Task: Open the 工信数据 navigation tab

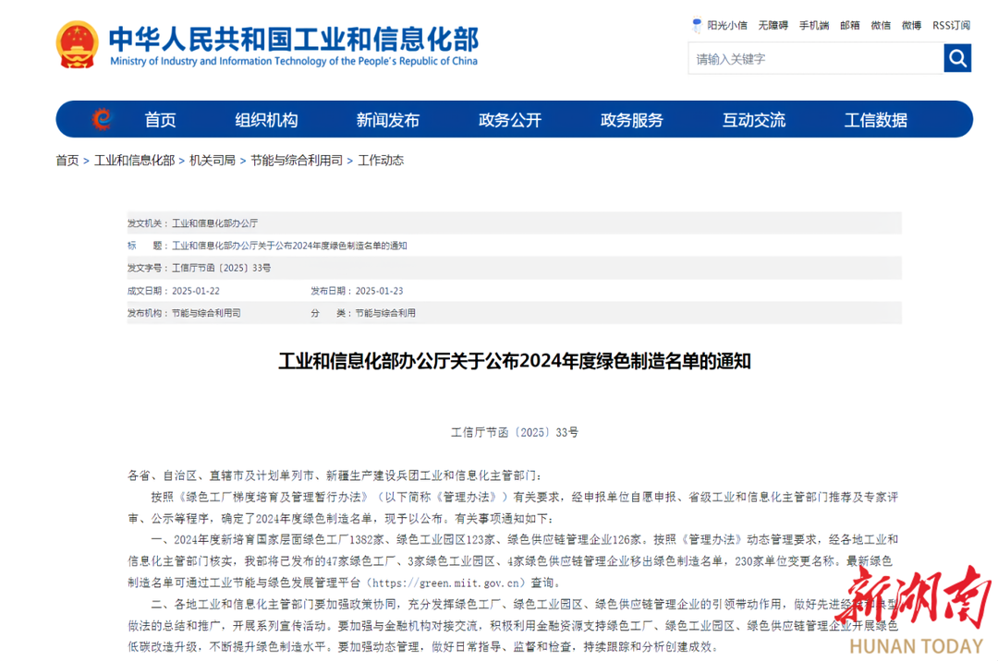Action: coord(876,120)
